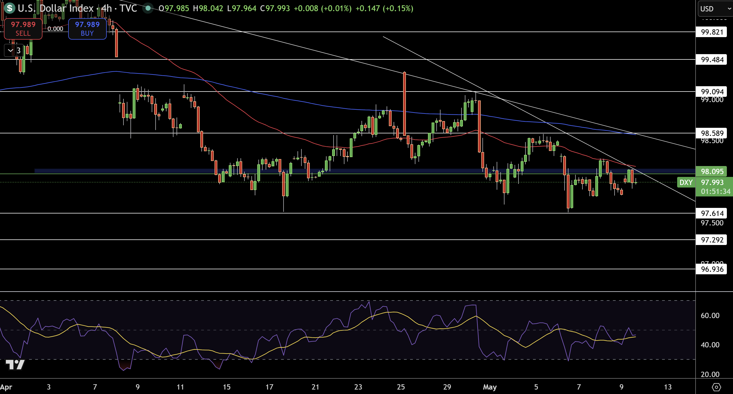Select the green 98.095 price label
The width and height of the screenshot is (733, 394).
pyautogui.click(x=711, y=171)
